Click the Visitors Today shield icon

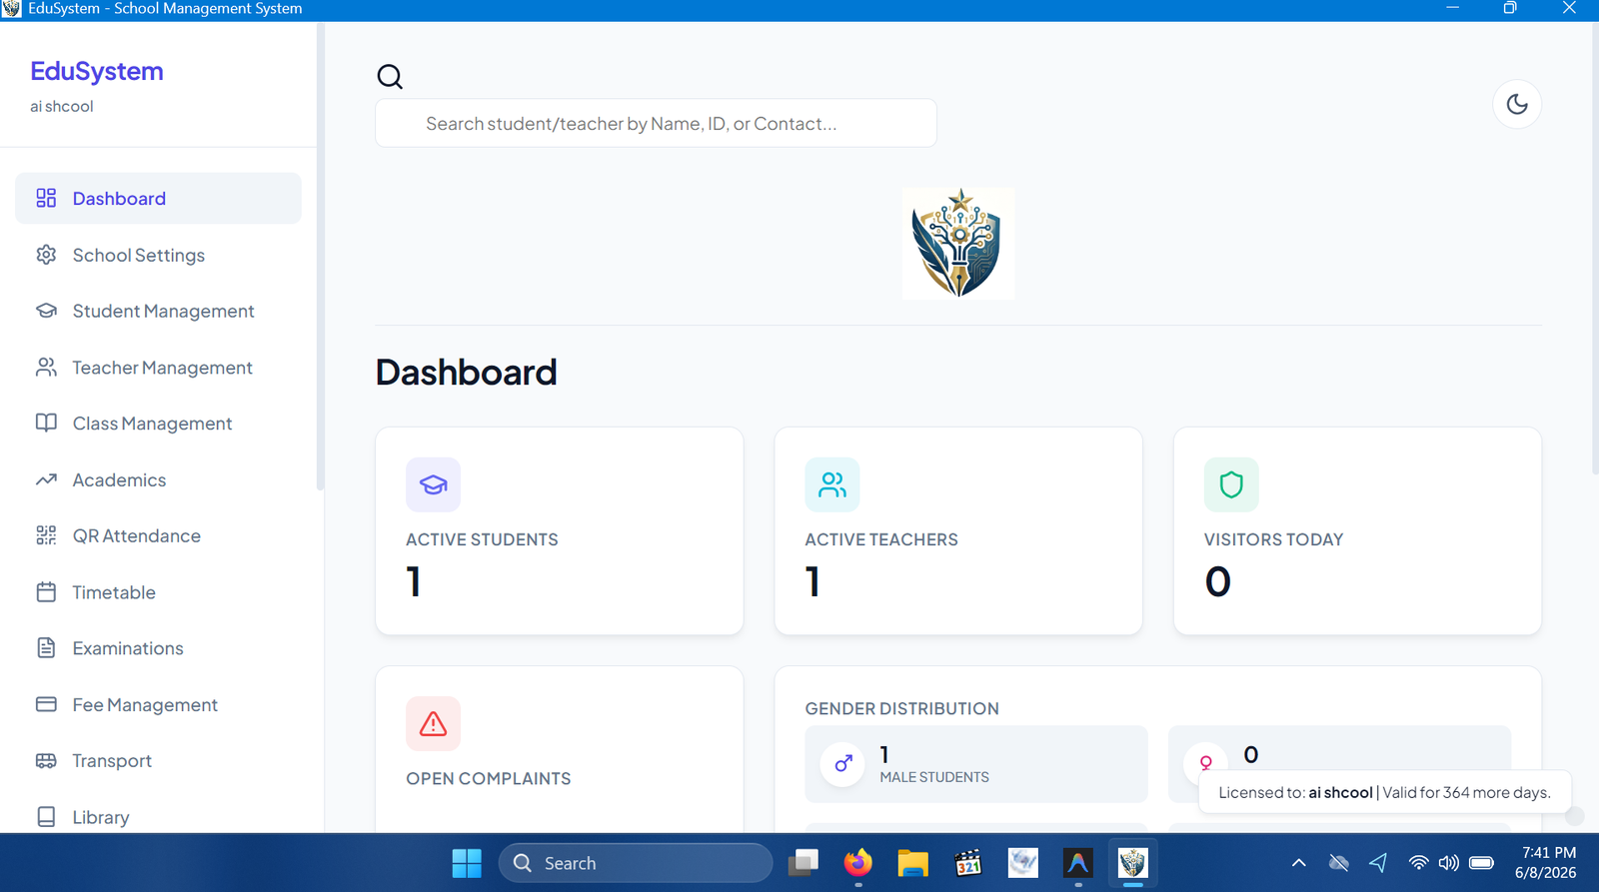click(1231, 484)
